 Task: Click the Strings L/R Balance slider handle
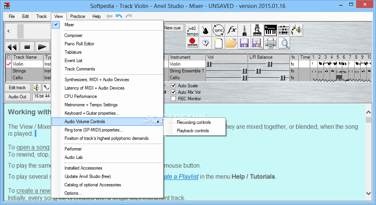pyautogui.click(x=258, y=71)
